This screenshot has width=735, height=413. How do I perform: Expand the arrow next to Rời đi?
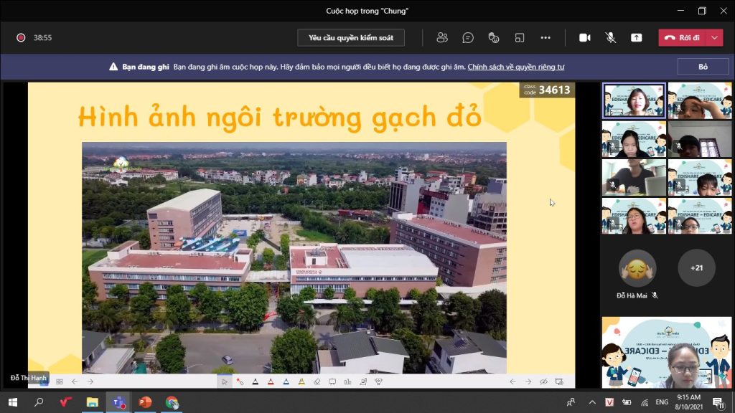click(714, 38)
